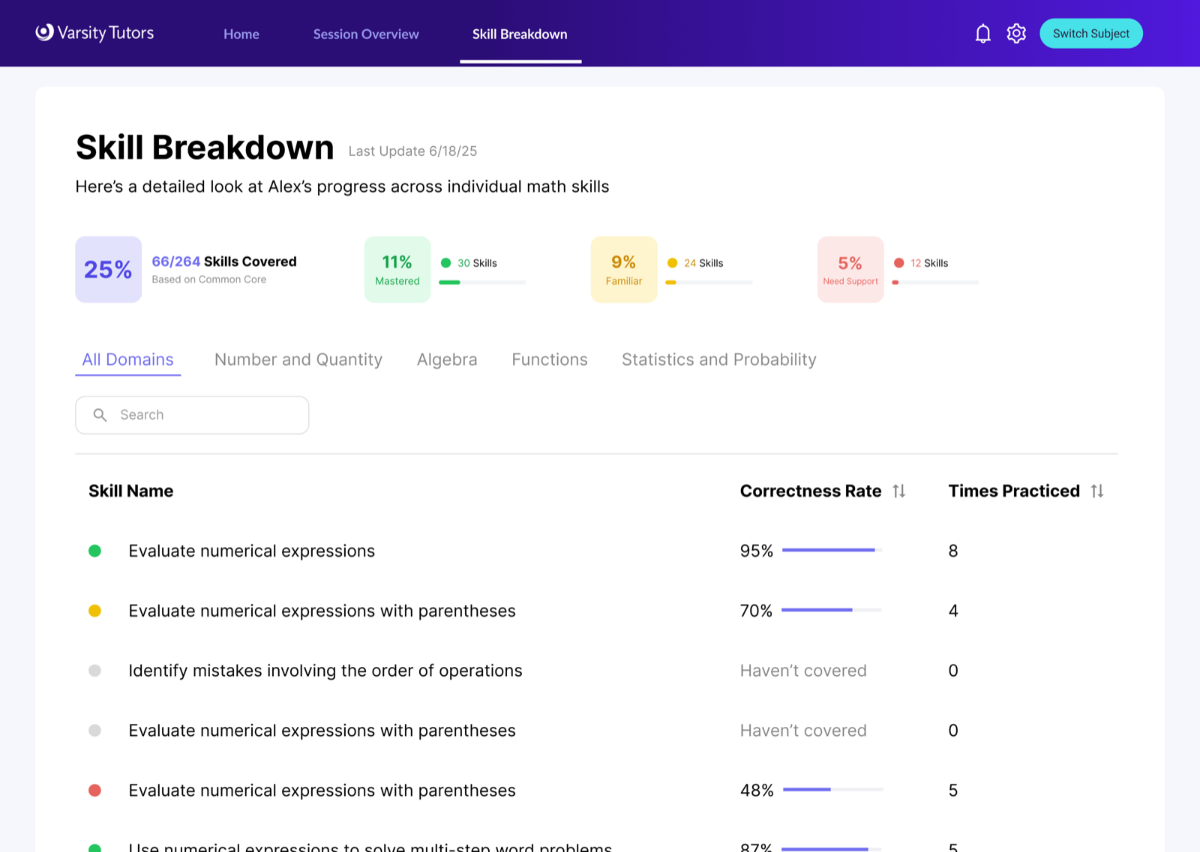Screen dimensions: 1200x852
Task: Click the 25% skills covered badge
Action: (108, 270)
